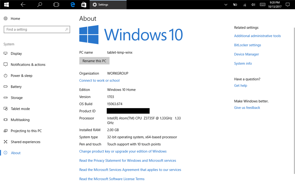Click the Tablet mode sidebar icon
Screen dimensions: 295x184
click(6, 109)
